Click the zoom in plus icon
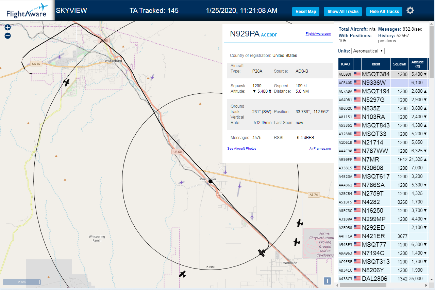435x290 pixels. 7,28
